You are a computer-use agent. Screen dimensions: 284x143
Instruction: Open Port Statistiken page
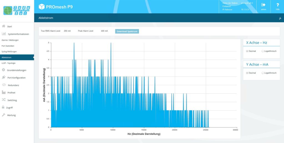pos(8,46)
